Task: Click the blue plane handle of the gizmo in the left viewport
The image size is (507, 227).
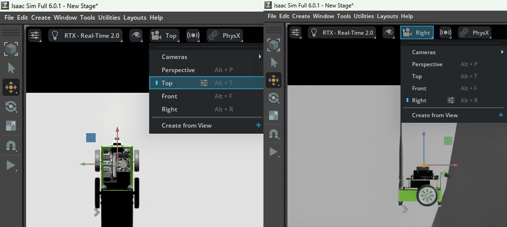Action: pyautogui.click(x=91, y=138)
